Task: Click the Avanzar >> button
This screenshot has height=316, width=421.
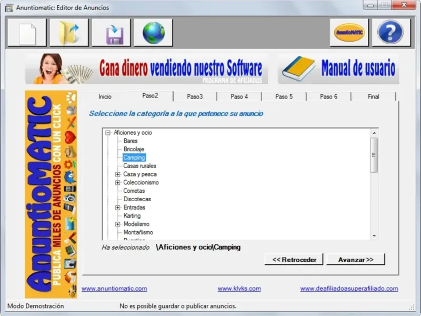Action: point(356,260)
